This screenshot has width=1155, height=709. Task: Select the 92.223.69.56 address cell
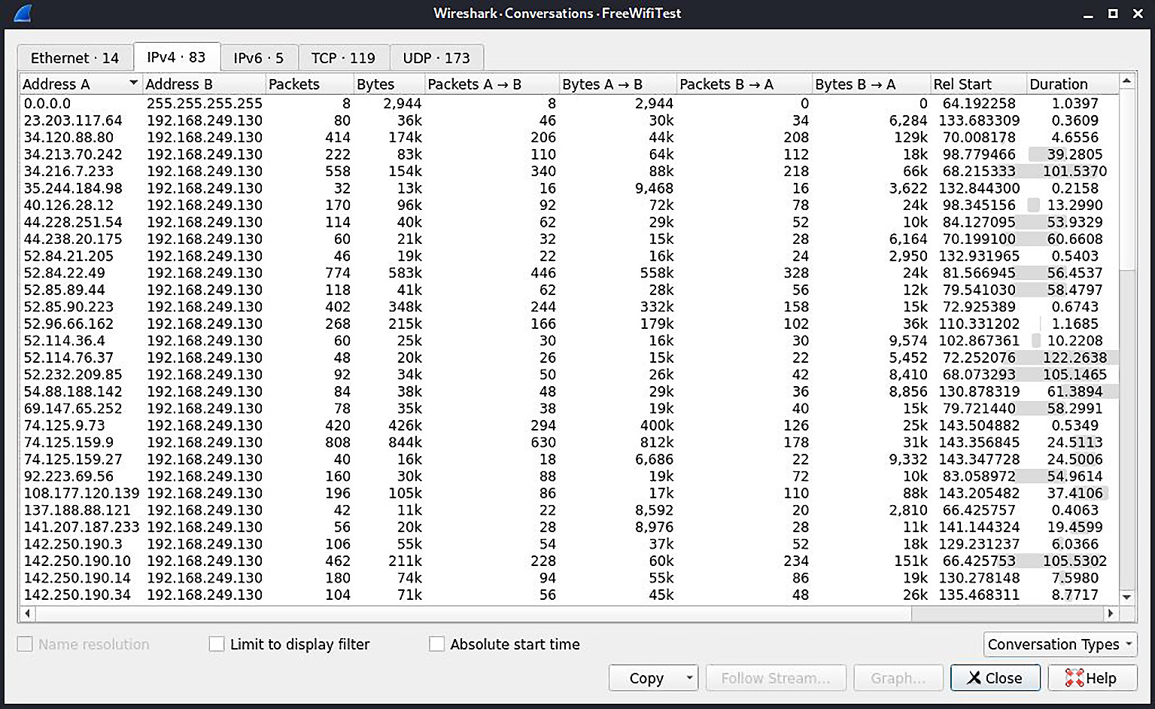tap(68, 476)
